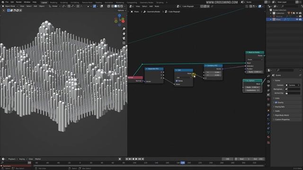
Task: Open the timeline Marker menu
Action: click(x=38, y=159)
